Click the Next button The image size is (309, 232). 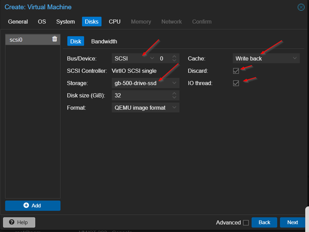click(292, 222)
